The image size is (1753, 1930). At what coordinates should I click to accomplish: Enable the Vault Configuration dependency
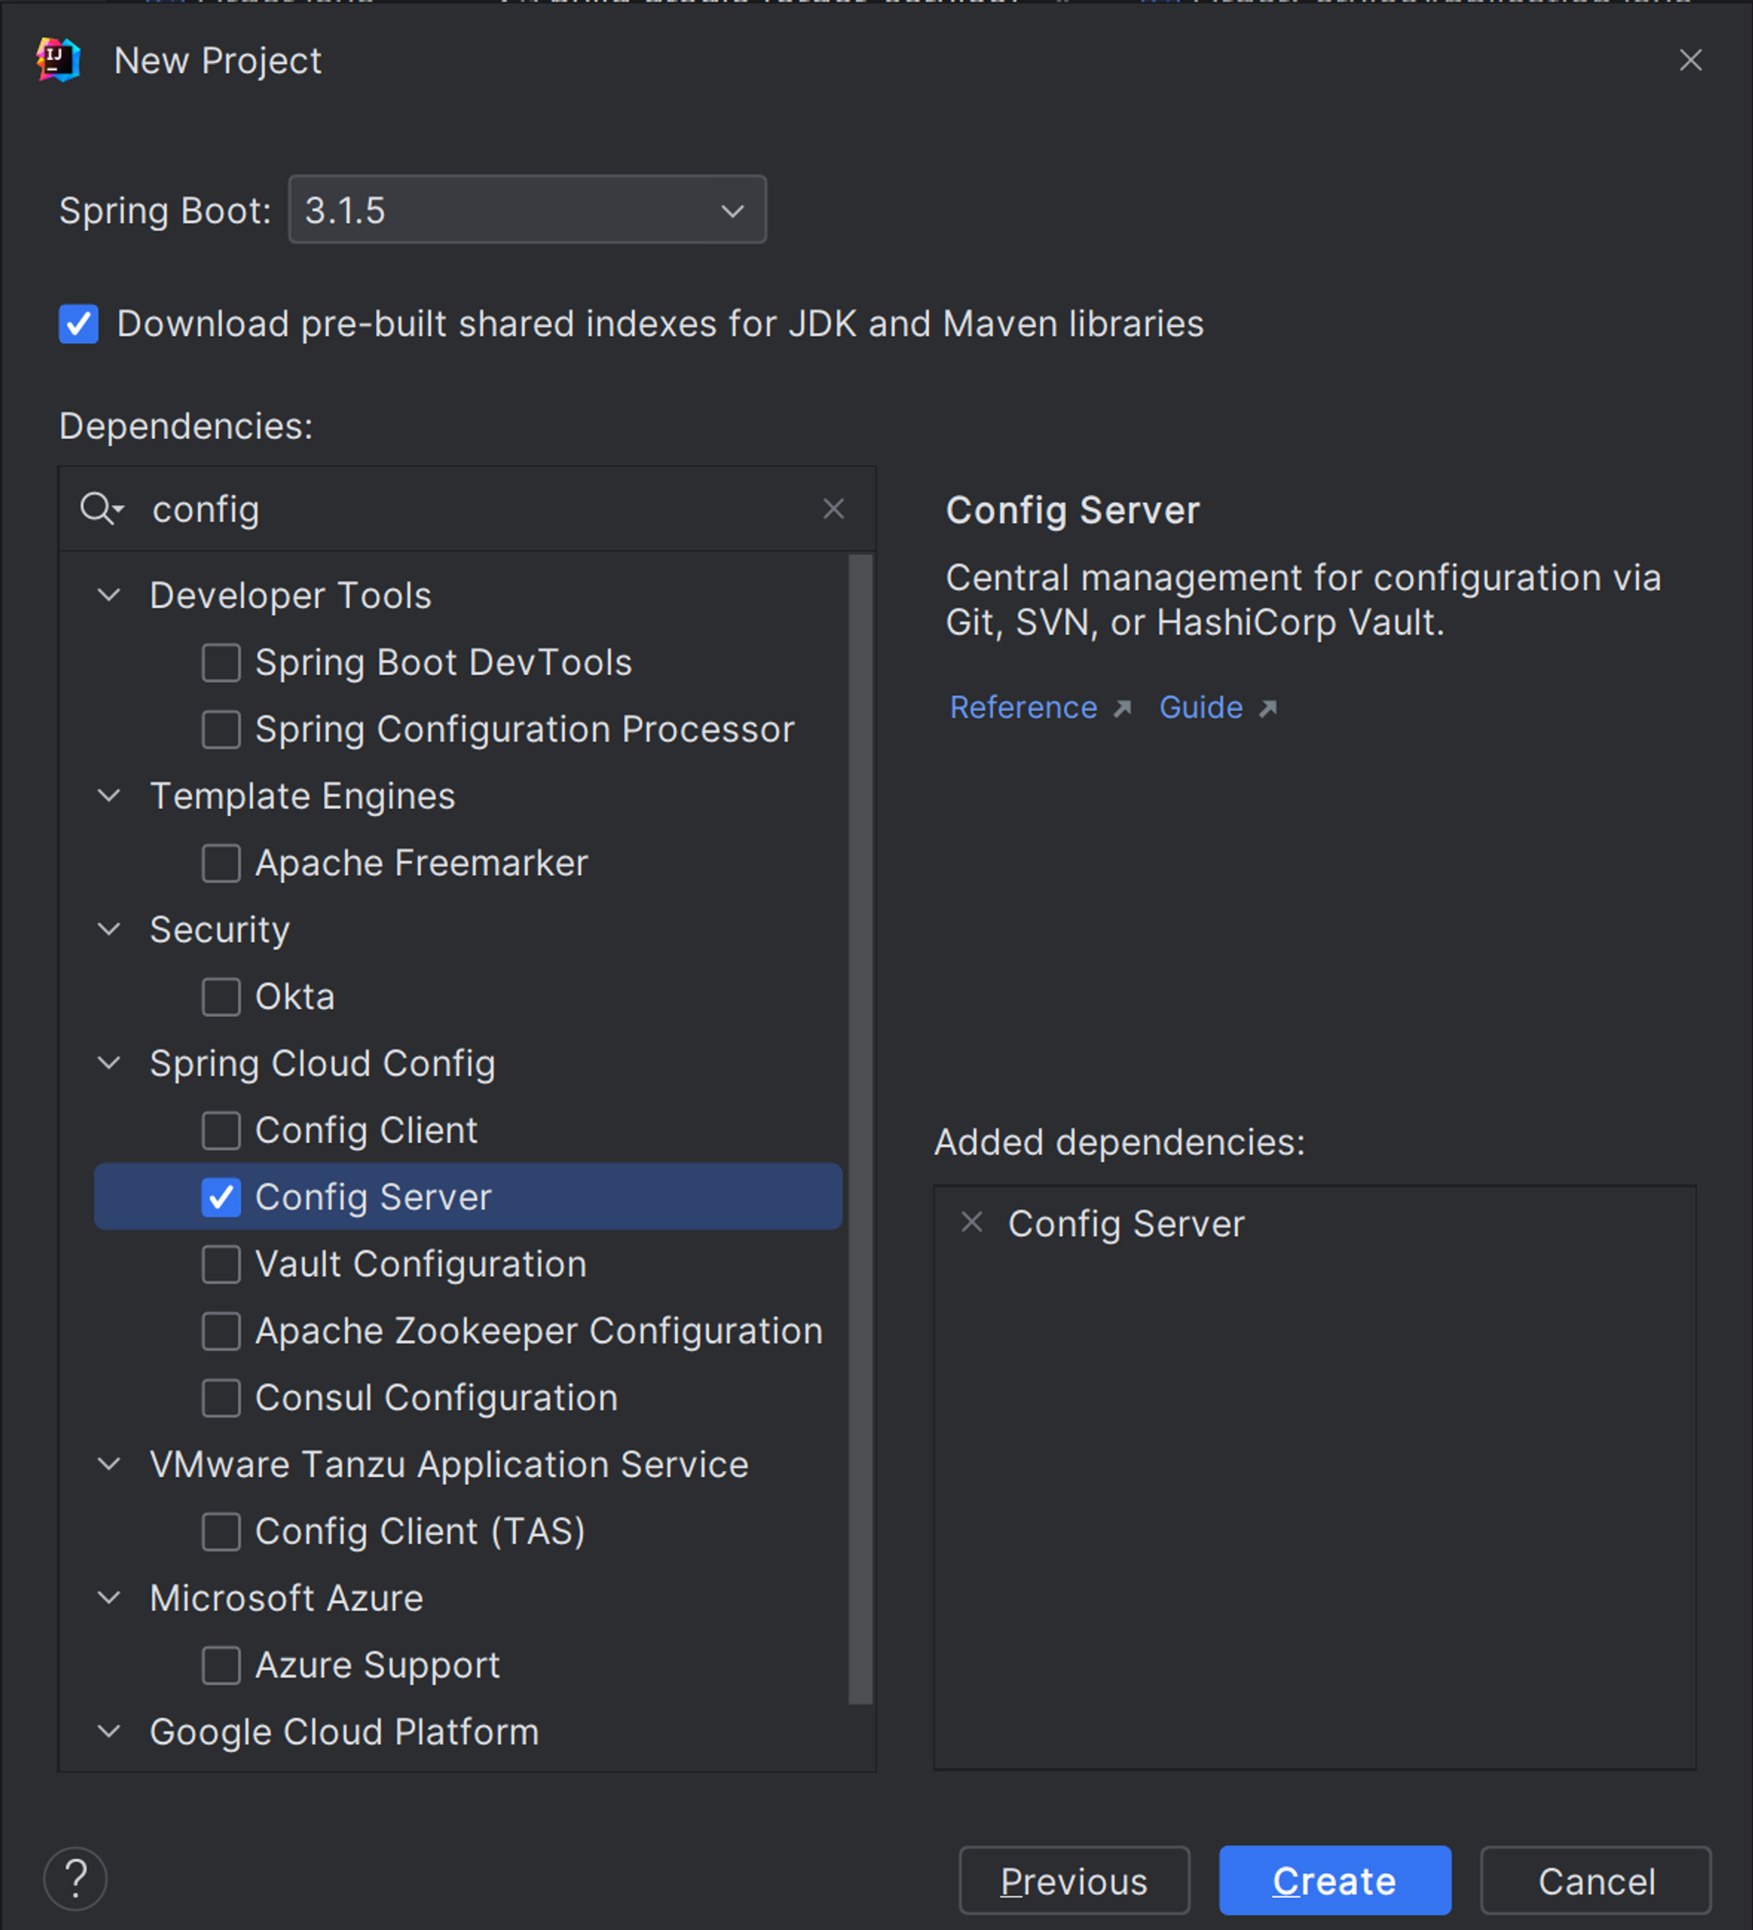221,1264
